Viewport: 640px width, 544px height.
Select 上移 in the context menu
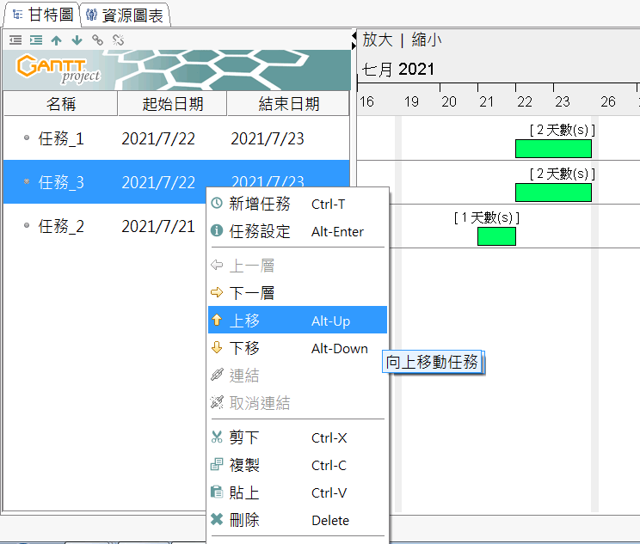click(244, 321)
